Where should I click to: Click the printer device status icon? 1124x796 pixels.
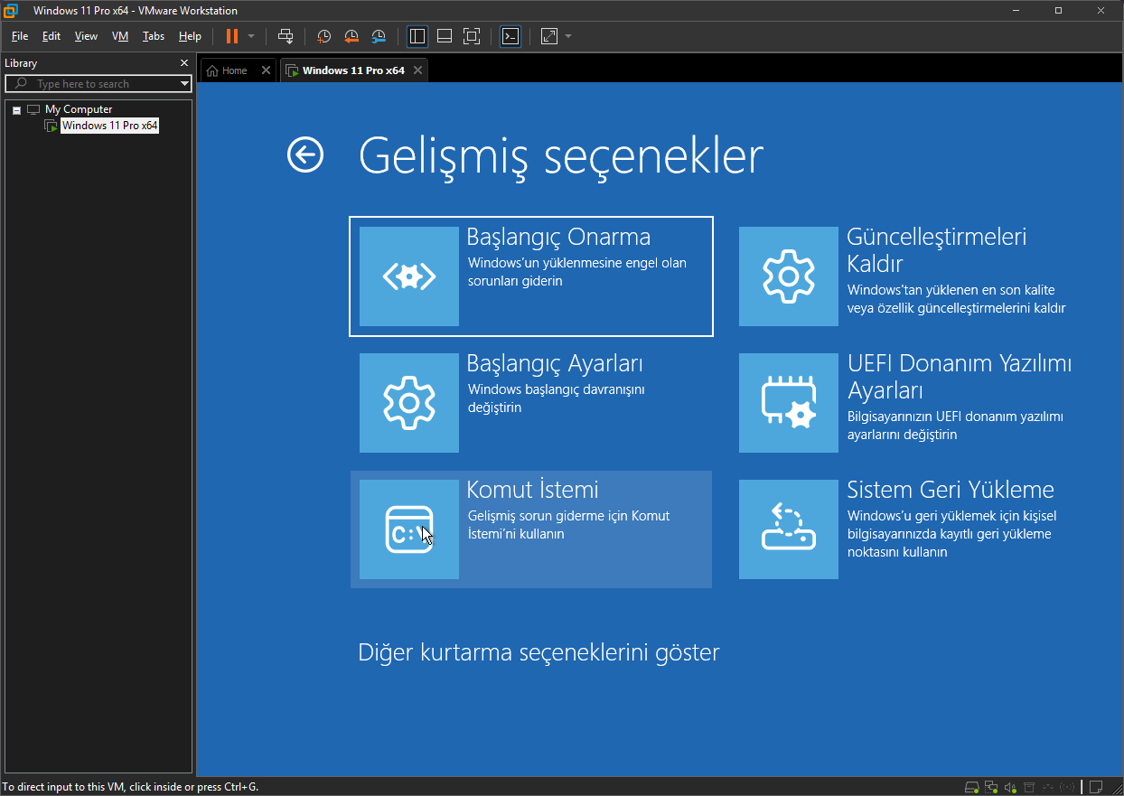point(1029,787)
